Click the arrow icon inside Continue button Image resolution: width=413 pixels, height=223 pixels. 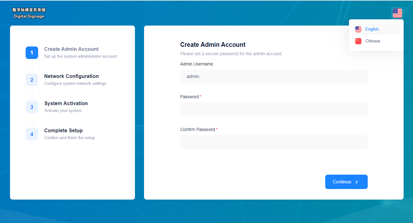(x=356, y=182)
